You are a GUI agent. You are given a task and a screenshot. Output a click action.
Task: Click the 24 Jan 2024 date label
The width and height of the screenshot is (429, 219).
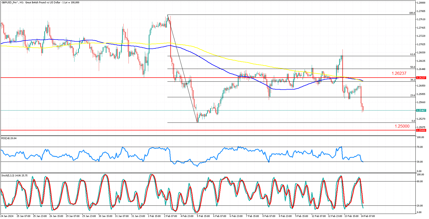coord(7,216)
